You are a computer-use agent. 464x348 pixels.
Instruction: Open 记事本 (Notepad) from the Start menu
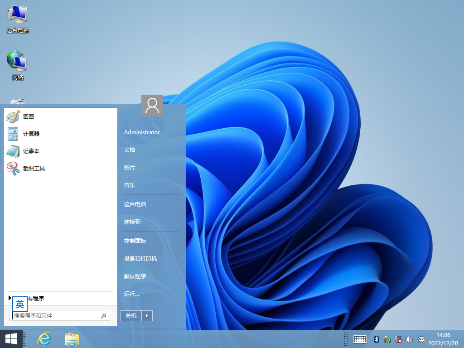[31, 151]
